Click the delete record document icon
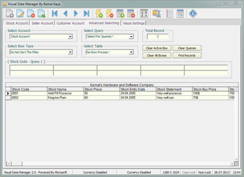Viewport: 244px width, 177px height. click(x=31, y=14)
